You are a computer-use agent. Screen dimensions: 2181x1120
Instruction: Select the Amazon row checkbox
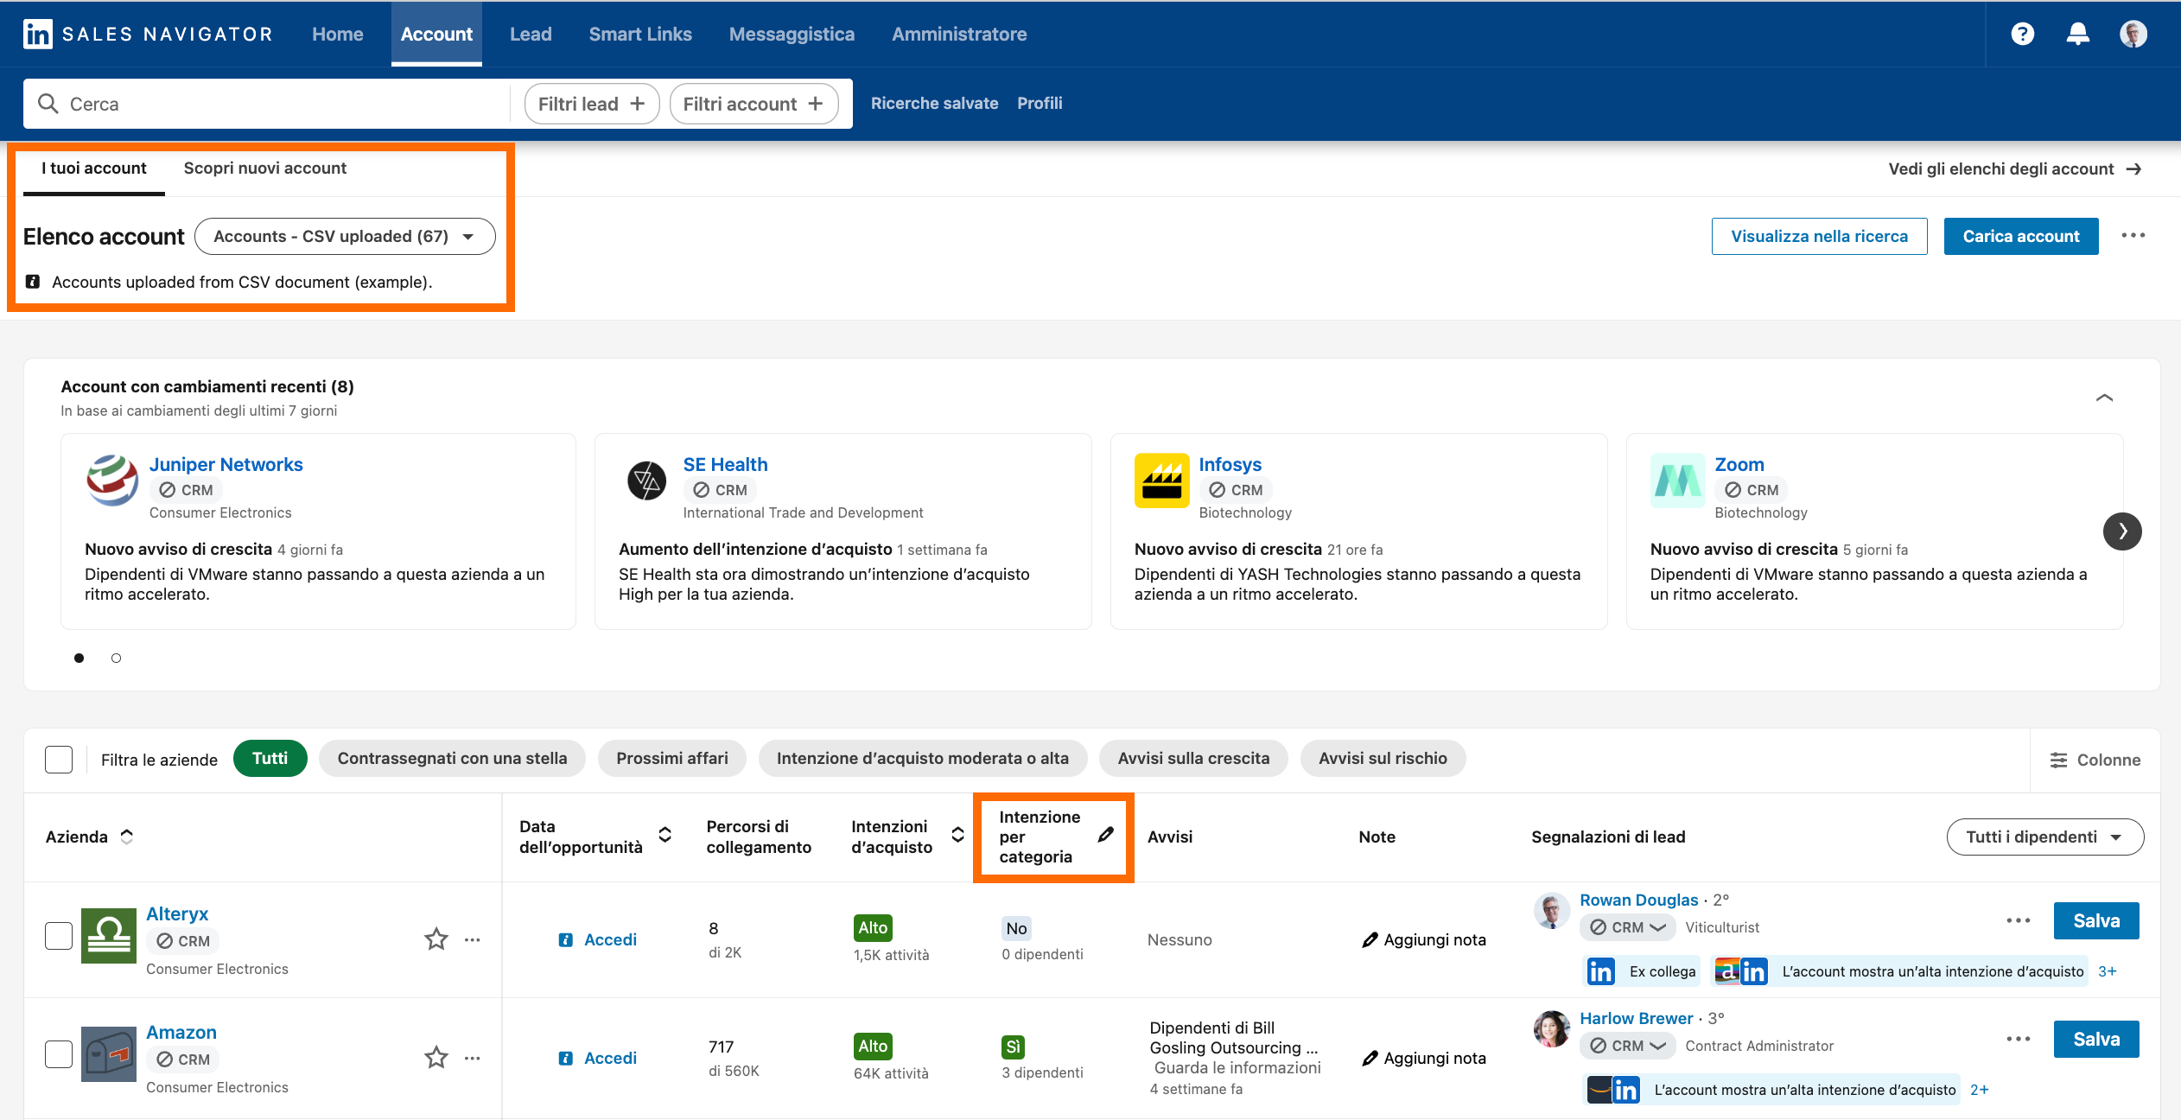59,1054
